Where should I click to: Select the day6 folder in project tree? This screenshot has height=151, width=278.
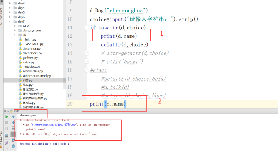(19, 17)
